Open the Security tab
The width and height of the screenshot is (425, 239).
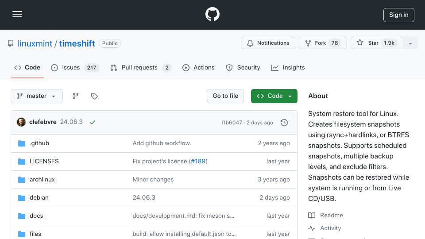243,67
